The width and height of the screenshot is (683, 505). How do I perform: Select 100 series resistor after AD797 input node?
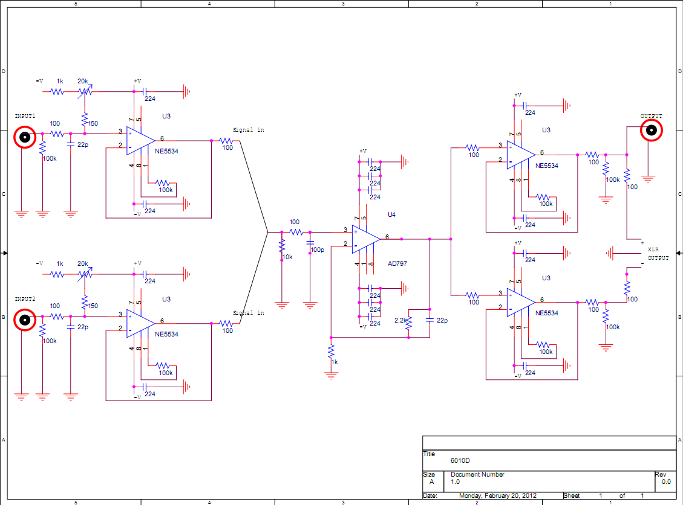click(x=296, y=233)
